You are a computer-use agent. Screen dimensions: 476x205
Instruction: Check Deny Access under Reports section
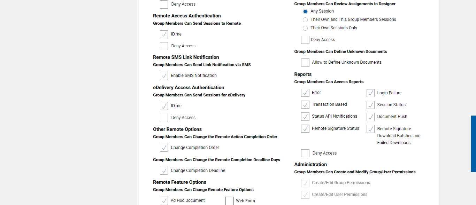[x=305, y=153]
